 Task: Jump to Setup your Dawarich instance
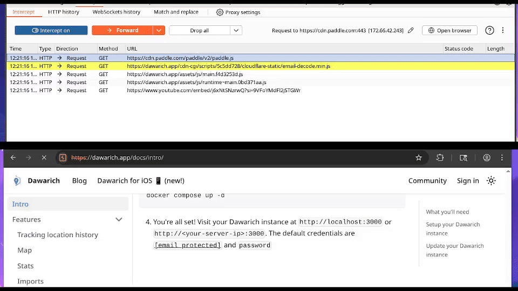coord(453,228)
